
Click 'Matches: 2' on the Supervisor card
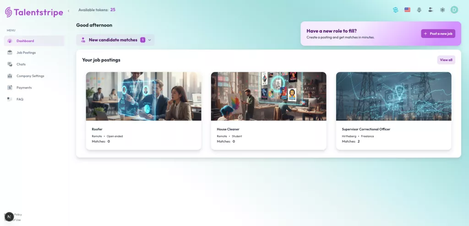coord(350,142)
